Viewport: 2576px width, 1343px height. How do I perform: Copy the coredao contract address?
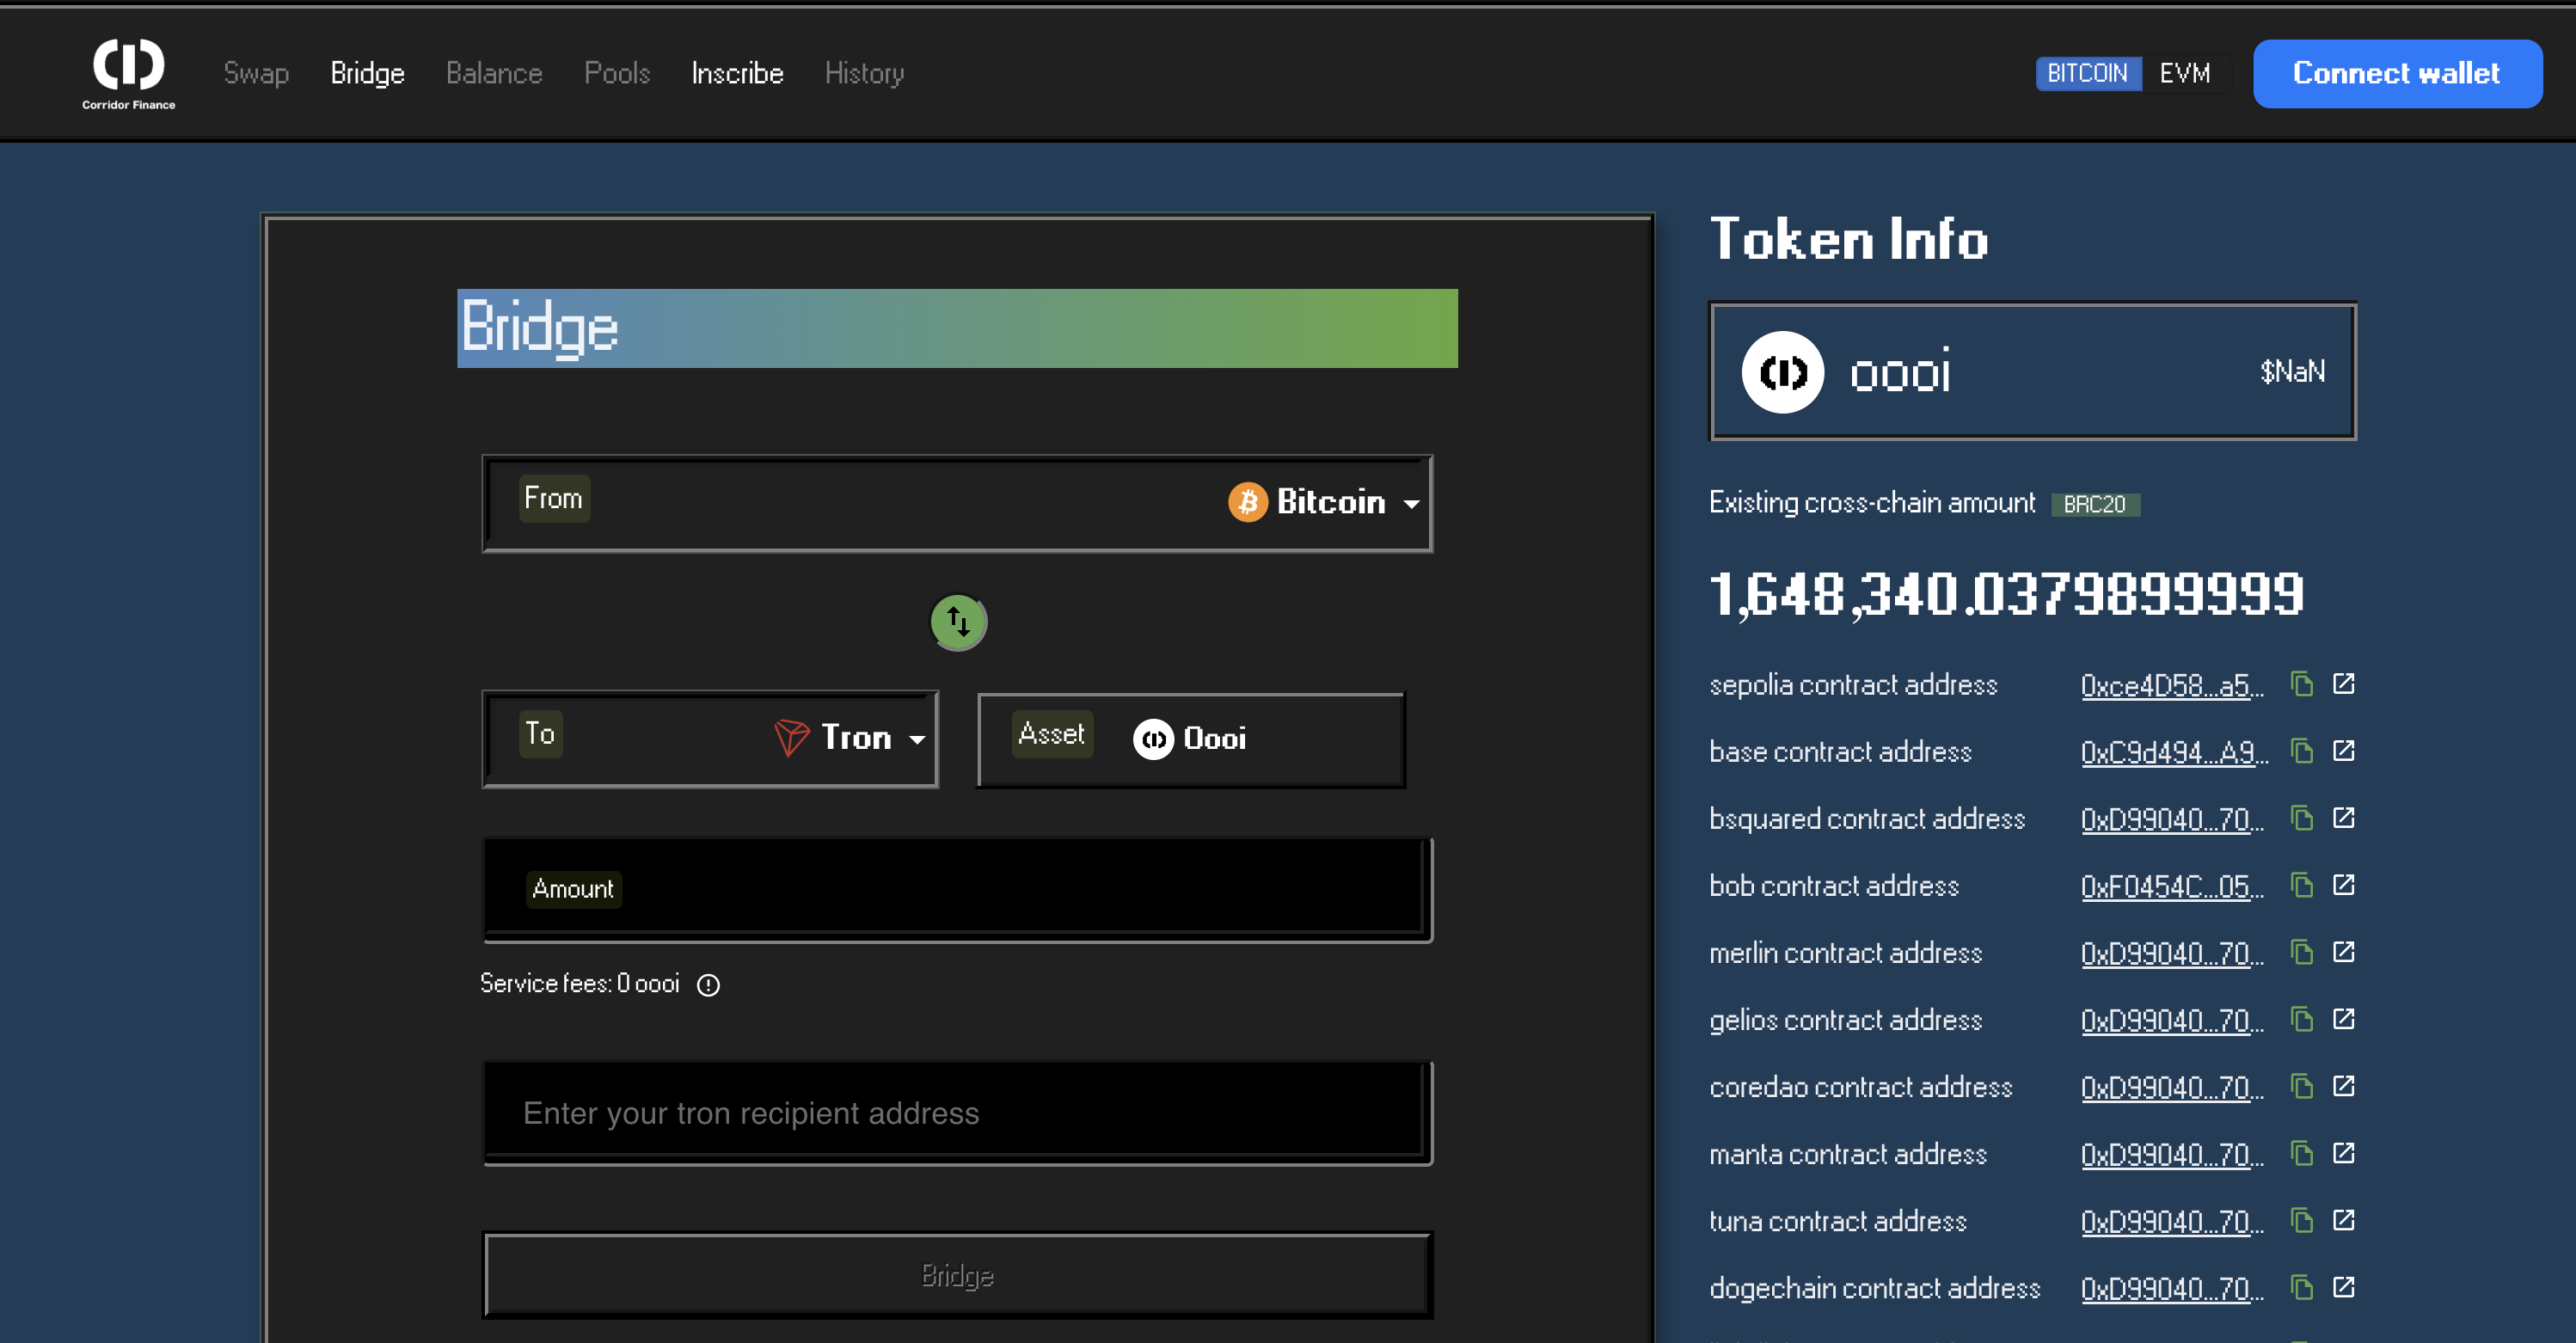point(2302,1086)
